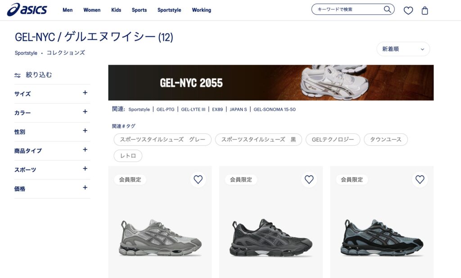Favorite the gray GEL-NYC shoe
Screen dimensions: 461x278
[x=198, y=179]
